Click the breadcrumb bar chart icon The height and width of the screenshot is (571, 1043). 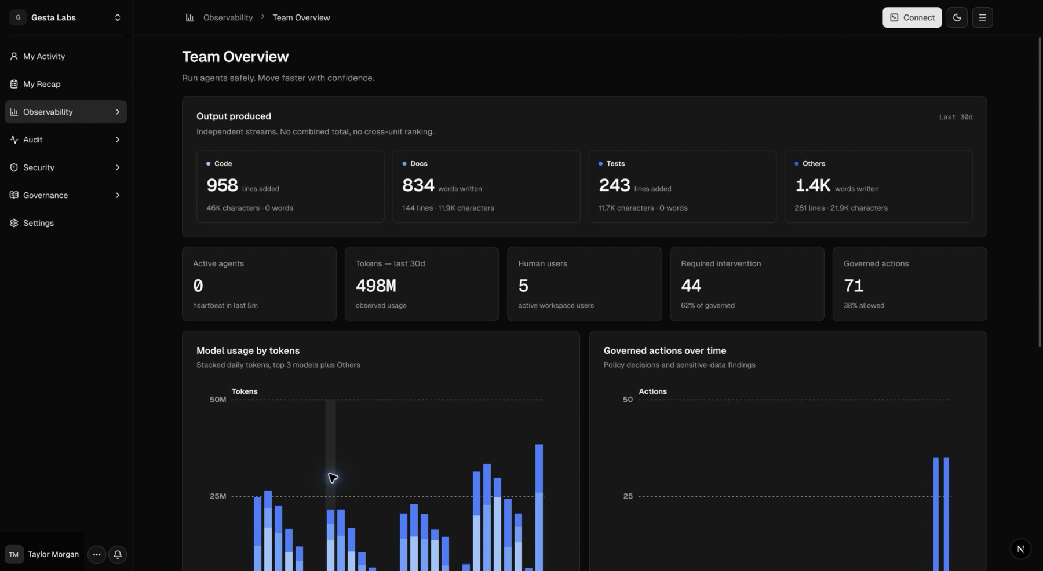189,17
